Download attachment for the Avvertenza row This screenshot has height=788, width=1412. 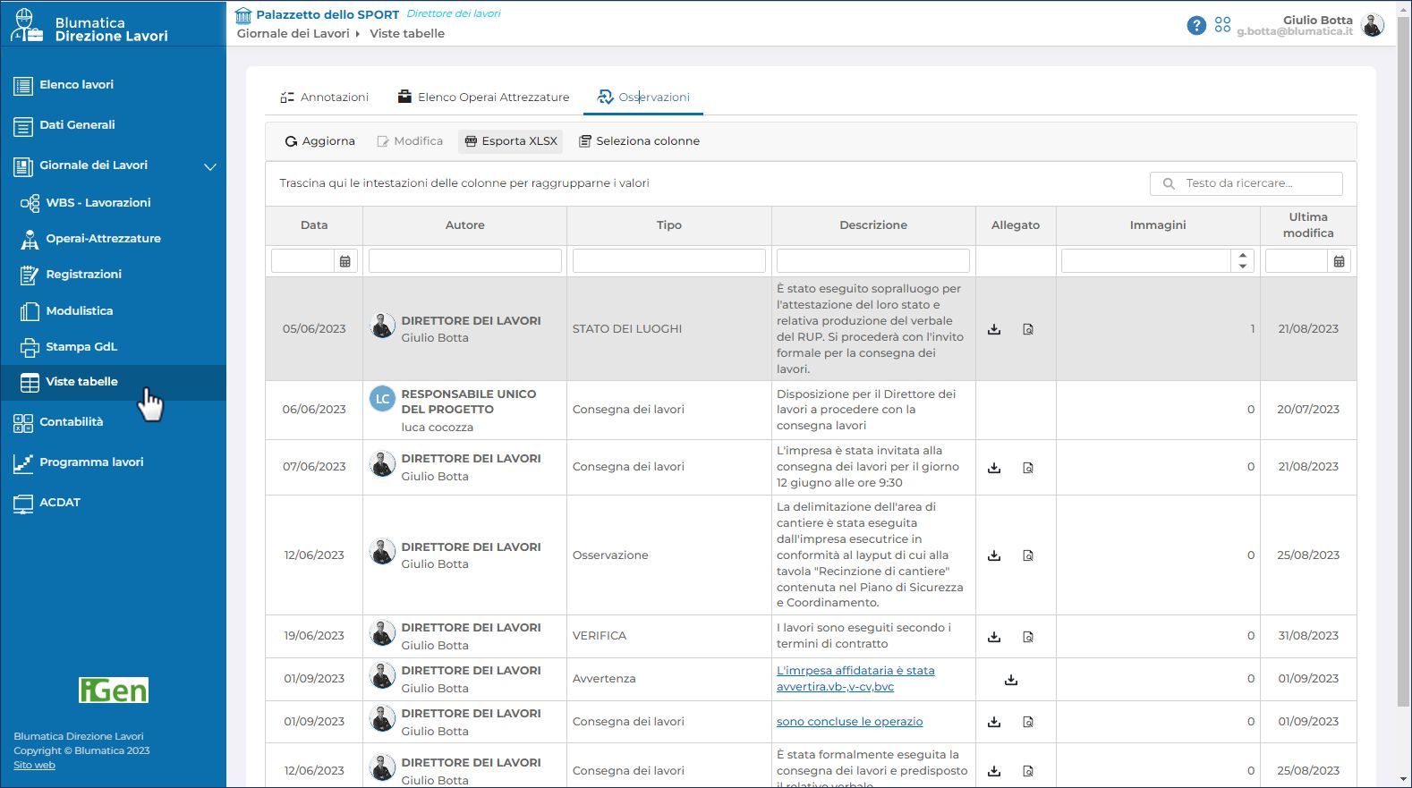1011,680
